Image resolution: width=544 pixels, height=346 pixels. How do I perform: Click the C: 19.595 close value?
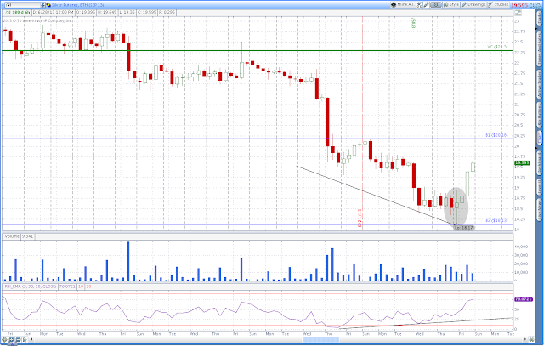147,13
